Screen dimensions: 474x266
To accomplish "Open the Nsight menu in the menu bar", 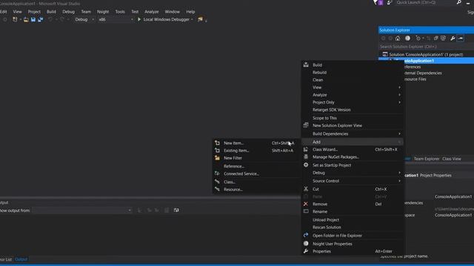I will coord(103,12).
